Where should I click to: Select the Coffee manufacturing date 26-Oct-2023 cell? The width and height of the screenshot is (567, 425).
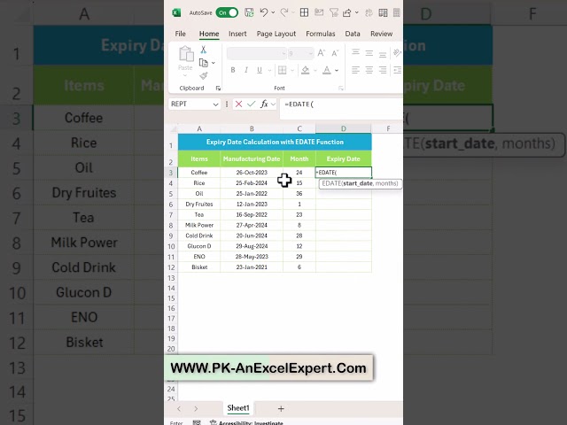252,173
